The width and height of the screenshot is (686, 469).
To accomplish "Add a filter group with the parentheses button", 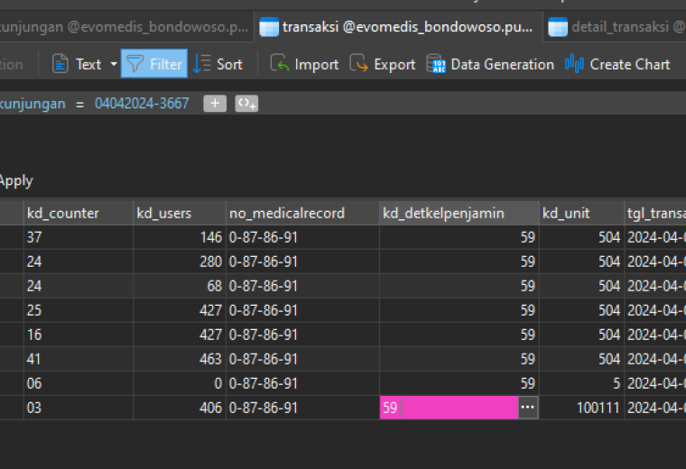I will (x=246, y=104).
